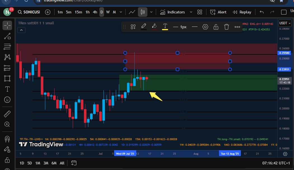Screen dimensions: 294x170
Task: Set the chart range to All
Action: click(62, 163)
